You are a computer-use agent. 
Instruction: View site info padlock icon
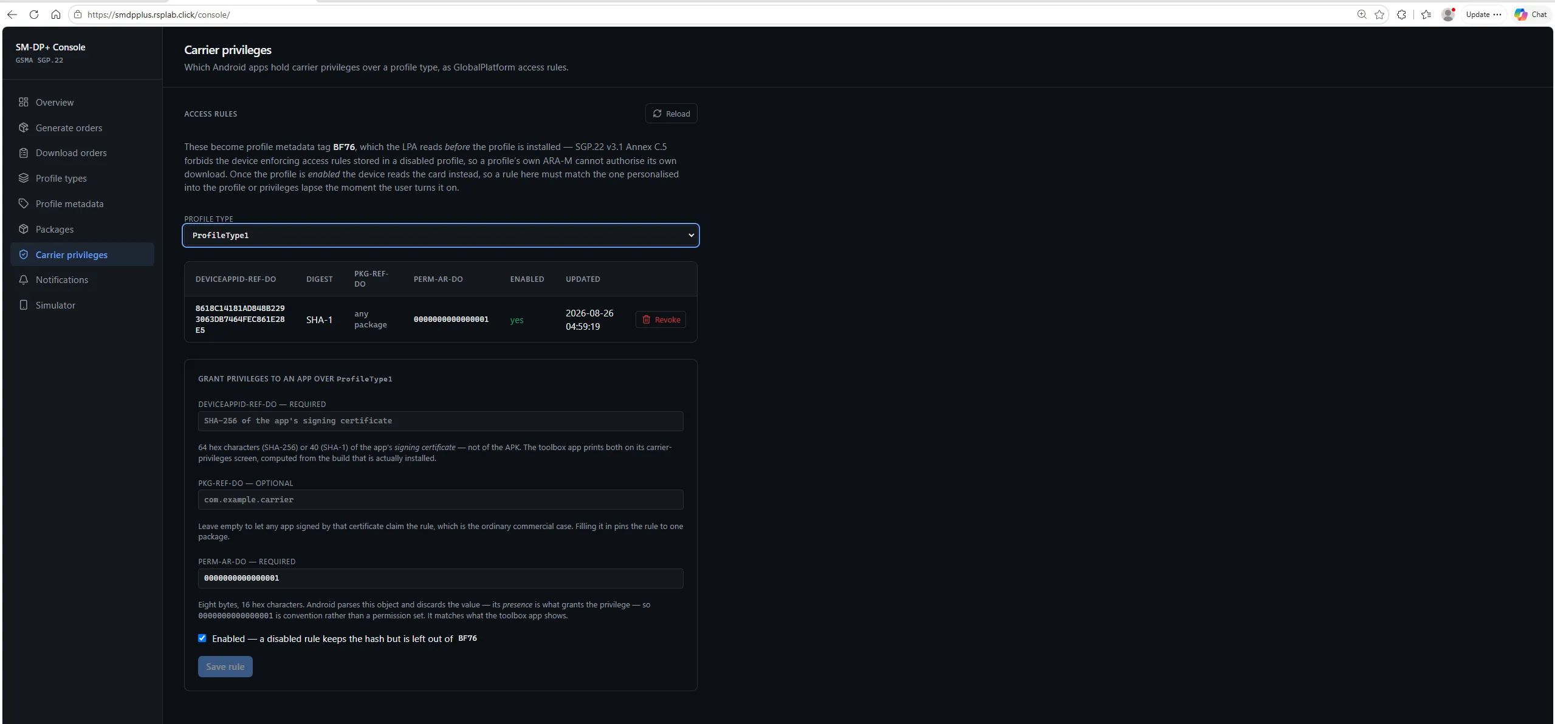pyautogui.click(x=78, y=15)
